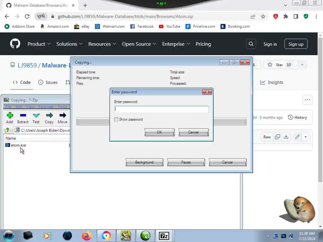Click the Firefox taskbar icon
This screenshot has height=242, width=323.
tap(87, 236)
